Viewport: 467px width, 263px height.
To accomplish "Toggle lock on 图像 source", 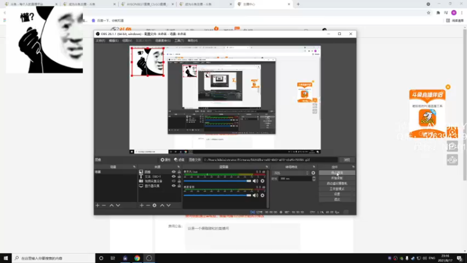I will (x=179, y=172).
